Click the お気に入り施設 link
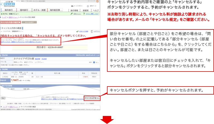The width and height of the screenshot is (214, 124). (x=84, y=31)
